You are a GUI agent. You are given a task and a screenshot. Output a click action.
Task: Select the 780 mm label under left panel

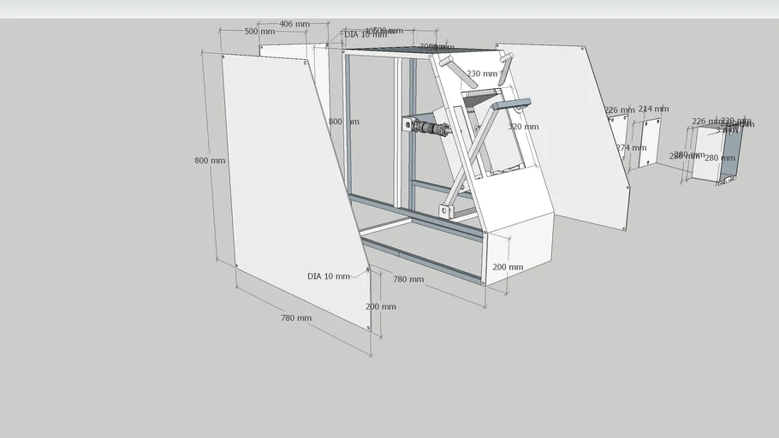coord(295,318)
